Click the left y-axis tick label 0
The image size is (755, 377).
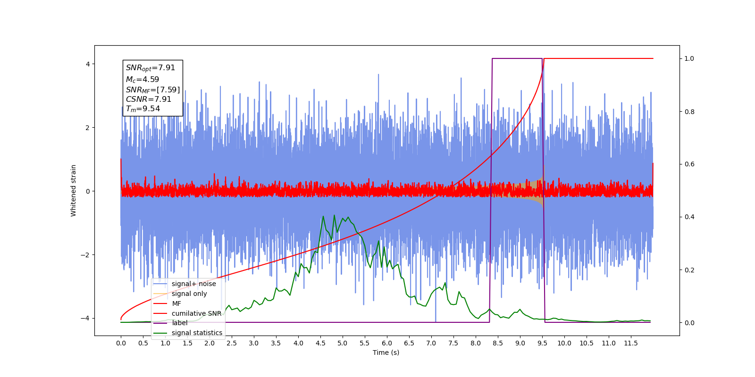87,191
